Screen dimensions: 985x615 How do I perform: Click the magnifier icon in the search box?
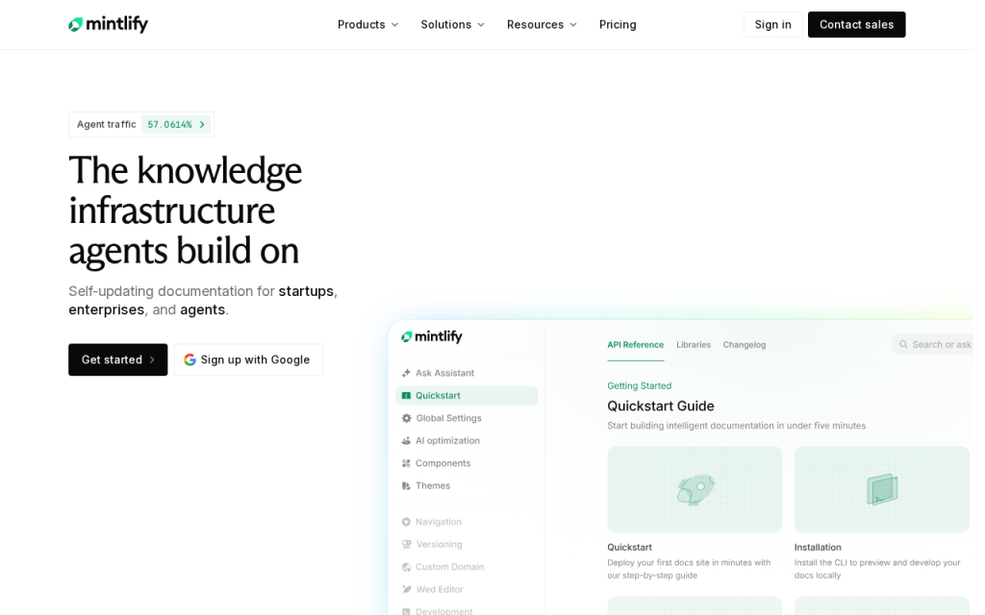tap(903, 345)
